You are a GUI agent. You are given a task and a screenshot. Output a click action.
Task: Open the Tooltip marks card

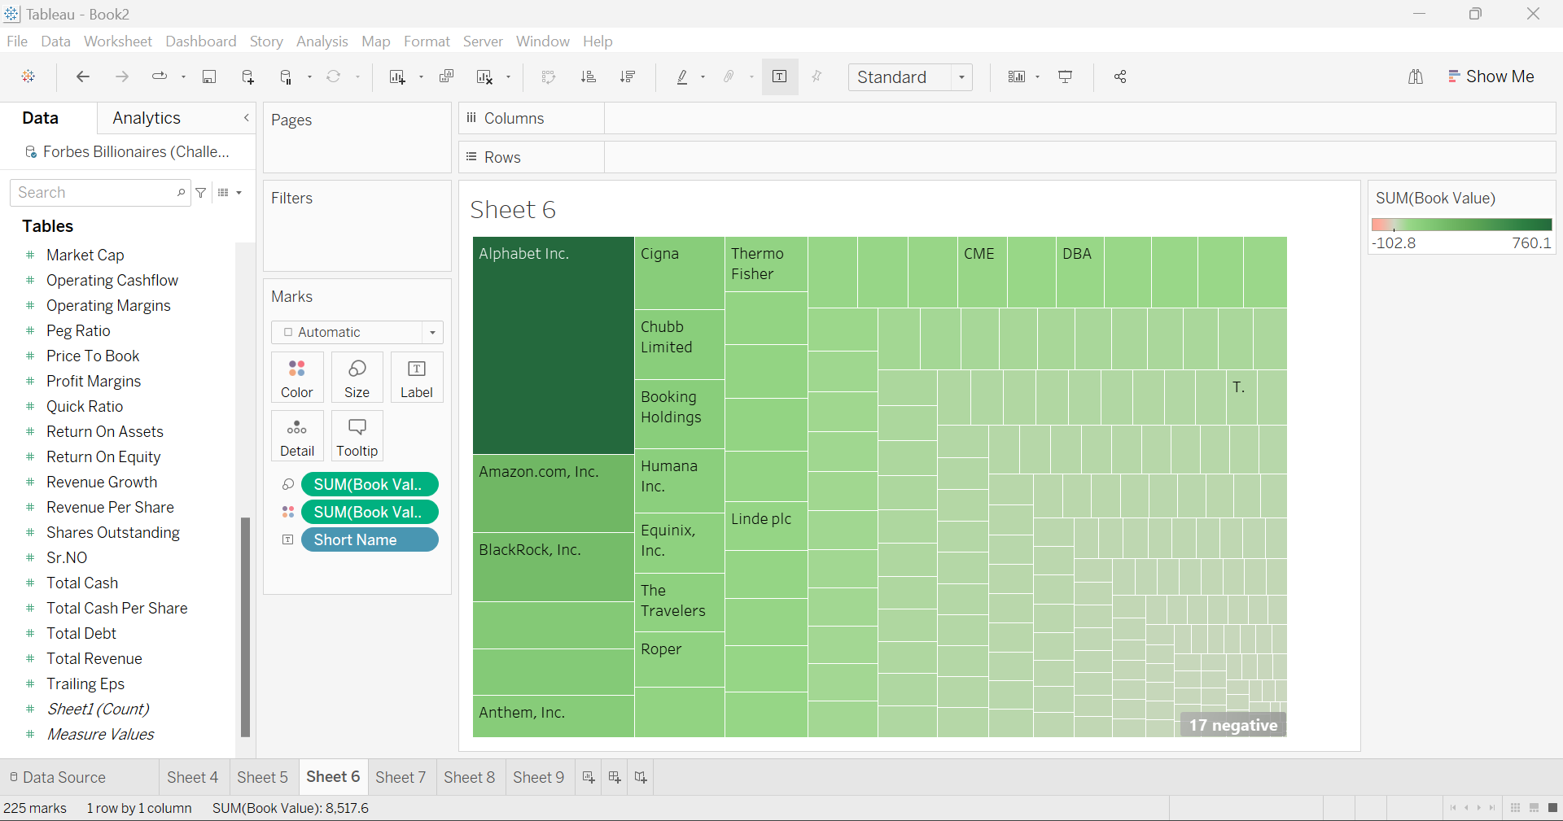tap(357, 436)
